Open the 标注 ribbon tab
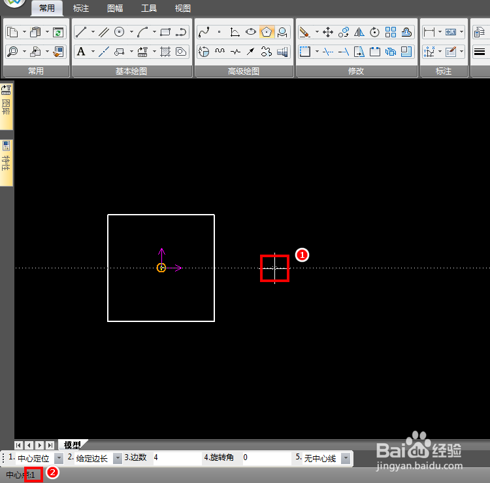 [x=81, y=8]
